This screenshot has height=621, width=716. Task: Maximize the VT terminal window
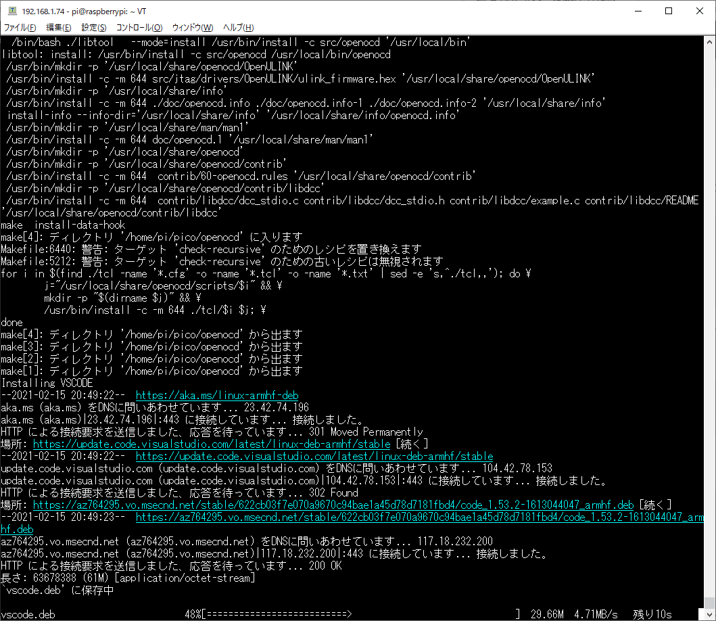669,11
